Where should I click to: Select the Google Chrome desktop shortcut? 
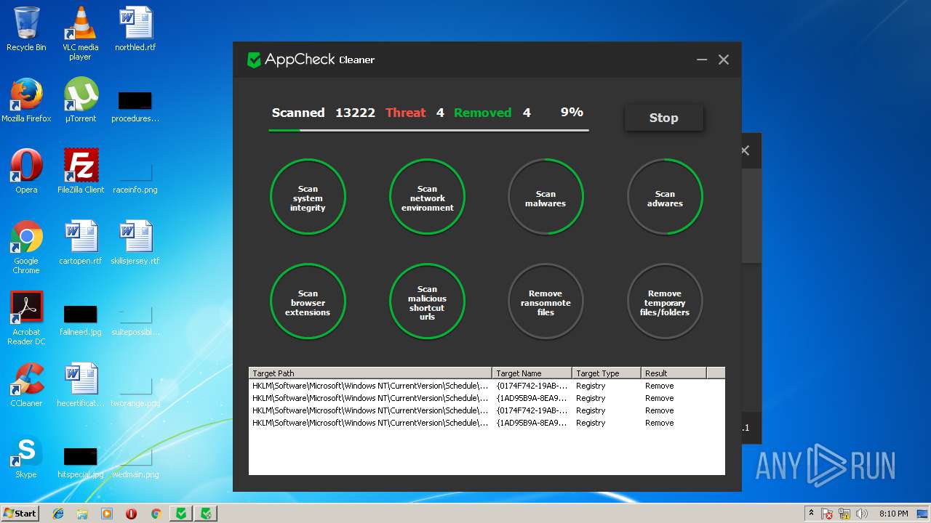point(26,247)
